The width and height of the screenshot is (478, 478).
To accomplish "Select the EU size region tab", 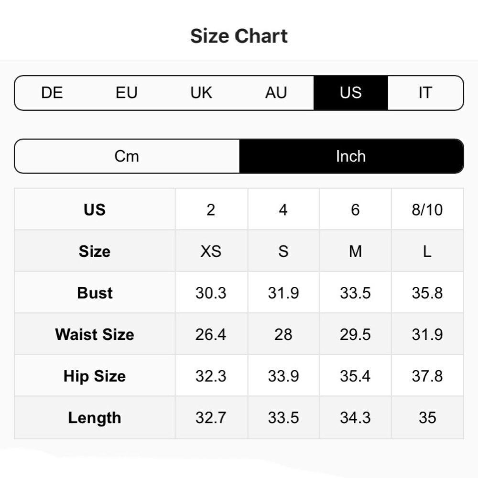I will [x=127, y=93].
